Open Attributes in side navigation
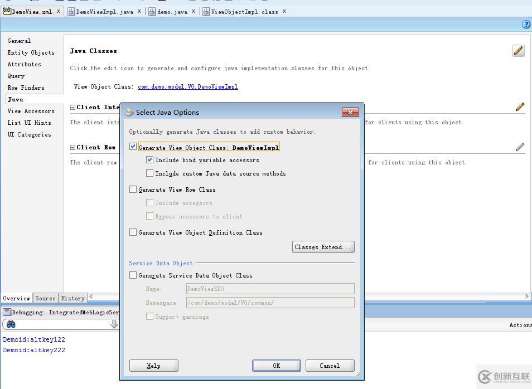 pyautogui.click(x=24, y=64)
